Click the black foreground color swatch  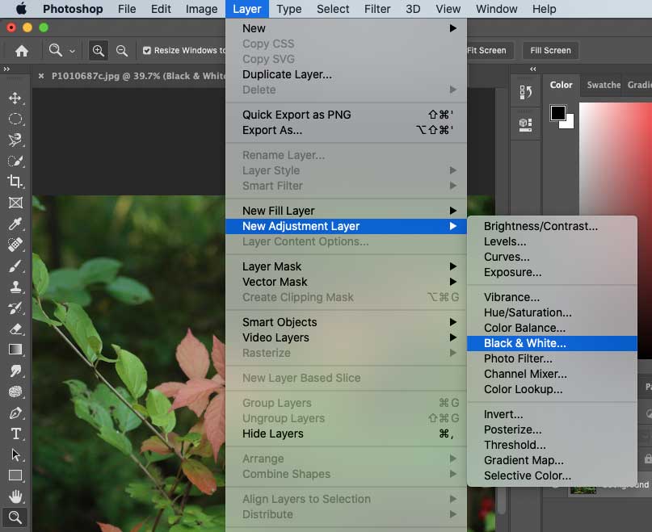(x=557, y=113)
